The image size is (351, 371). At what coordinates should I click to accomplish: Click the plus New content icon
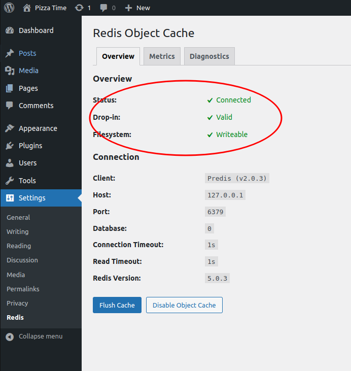pyautogui.click(x=128, y=8)
